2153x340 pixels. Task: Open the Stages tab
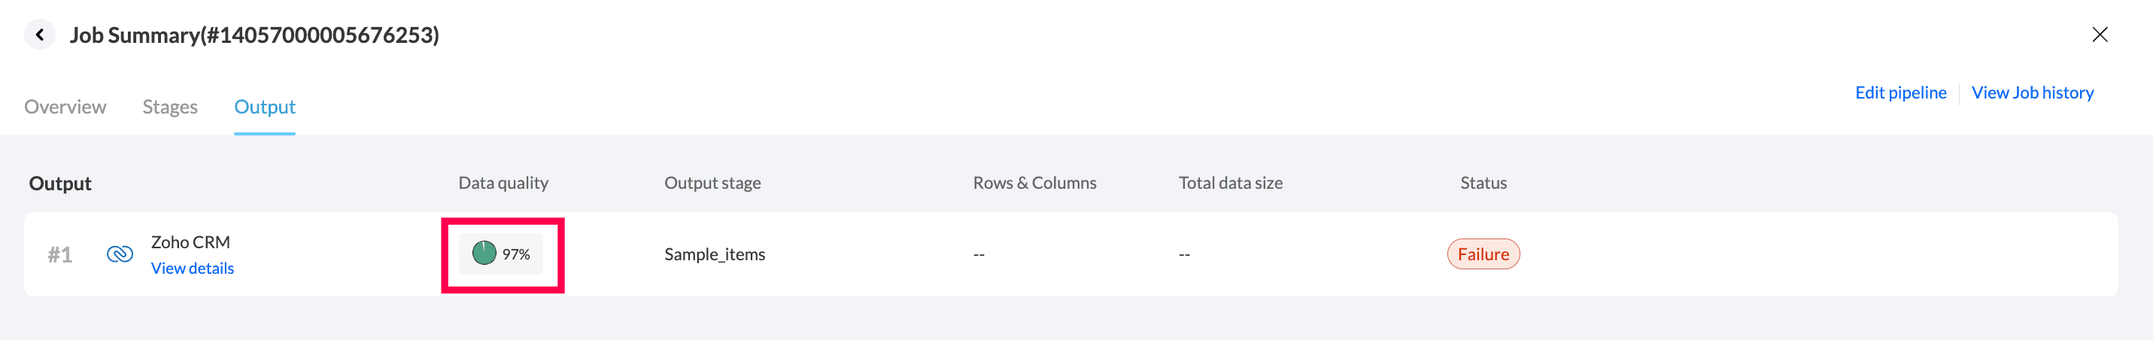click(x=170, y=107)
